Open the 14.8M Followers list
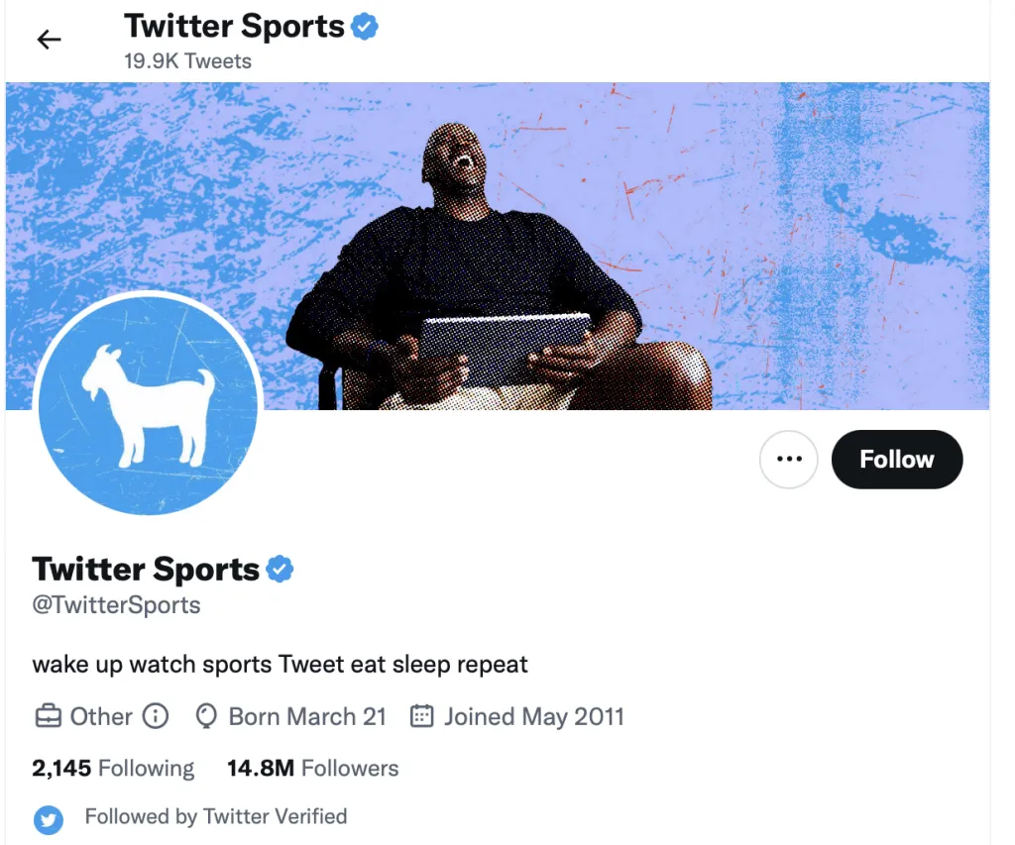Image resolution: width=1015 pixels, height=845 pixels. point(312,768)
